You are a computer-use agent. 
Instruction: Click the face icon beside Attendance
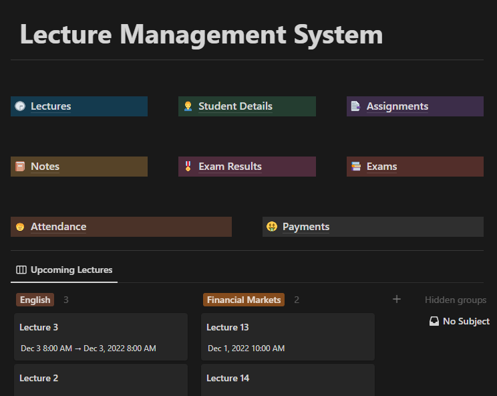pyautogui.click(x=20, y=227)
